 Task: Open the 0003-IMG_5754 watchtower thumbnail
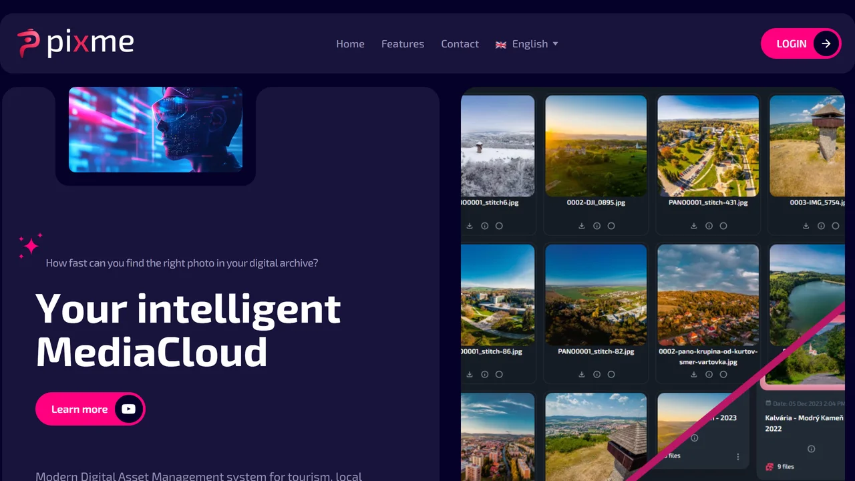[x=807, y=146]
